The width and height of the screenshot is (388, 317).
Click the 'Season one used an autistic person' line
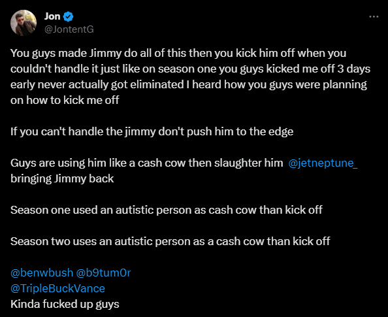click(x=167, y=210)
